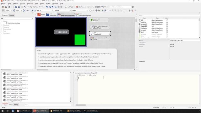Click the Open project folder icon
Image resolution: width=201 pixels, height=113 pixels.
6,7
